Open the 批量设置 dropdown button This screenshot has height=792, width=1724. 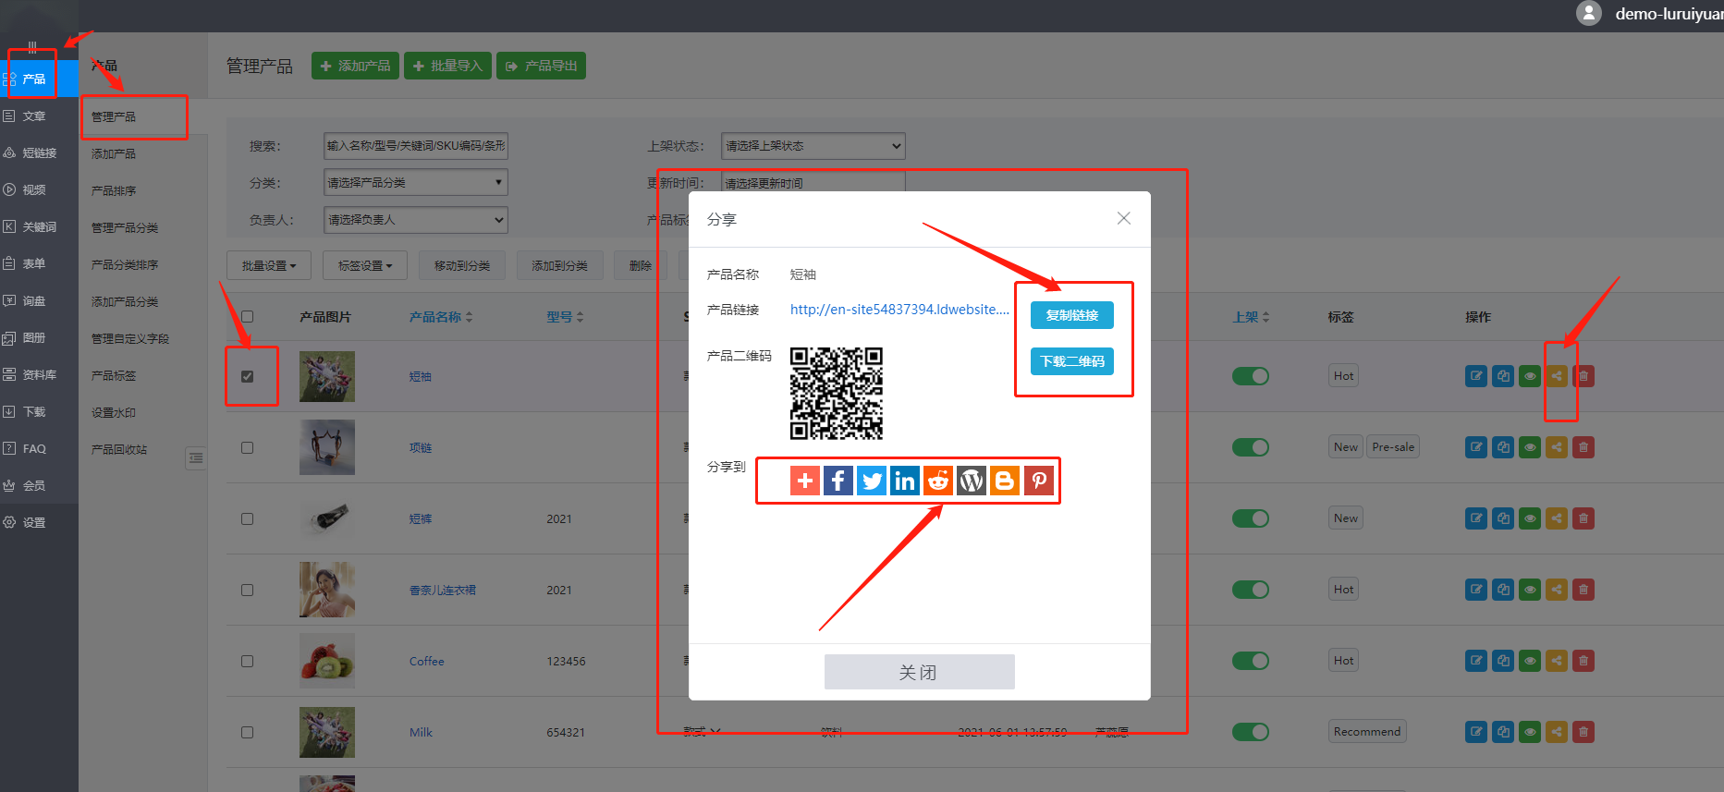pos(268,265)
